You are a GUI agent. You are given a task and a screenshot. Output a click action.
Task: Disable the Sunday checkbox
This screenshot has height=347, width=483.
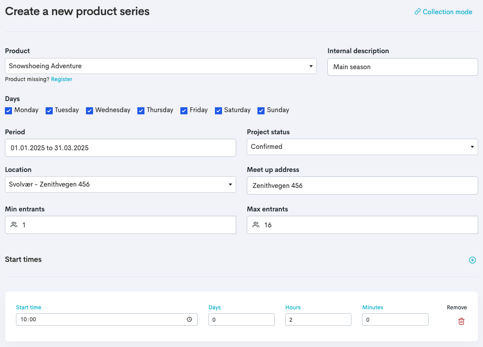pos(261,110)
